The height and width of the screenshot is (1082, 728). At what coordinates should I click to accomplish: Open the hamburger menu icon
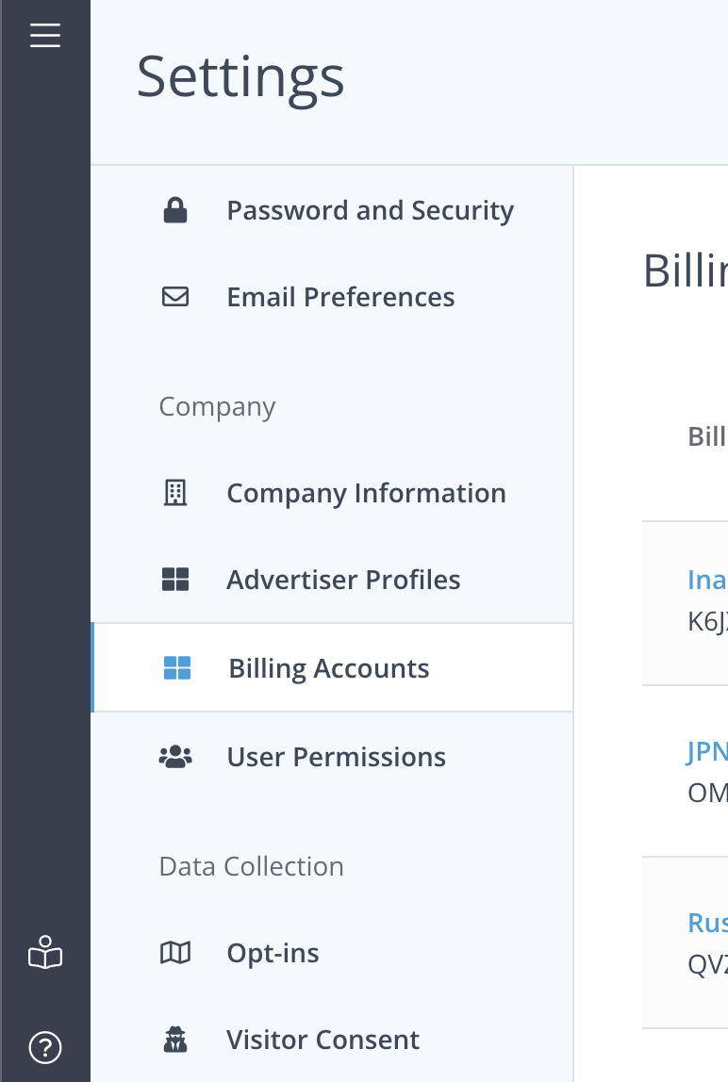pos(45,35)
